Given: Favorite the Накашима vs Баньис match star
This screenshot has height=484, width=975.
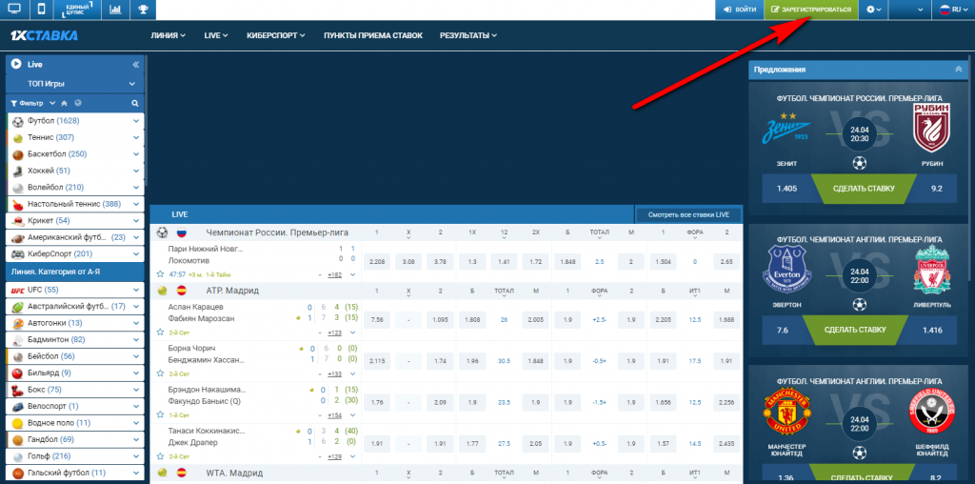Looking at the screenshot, I should (x=160, y=414).
